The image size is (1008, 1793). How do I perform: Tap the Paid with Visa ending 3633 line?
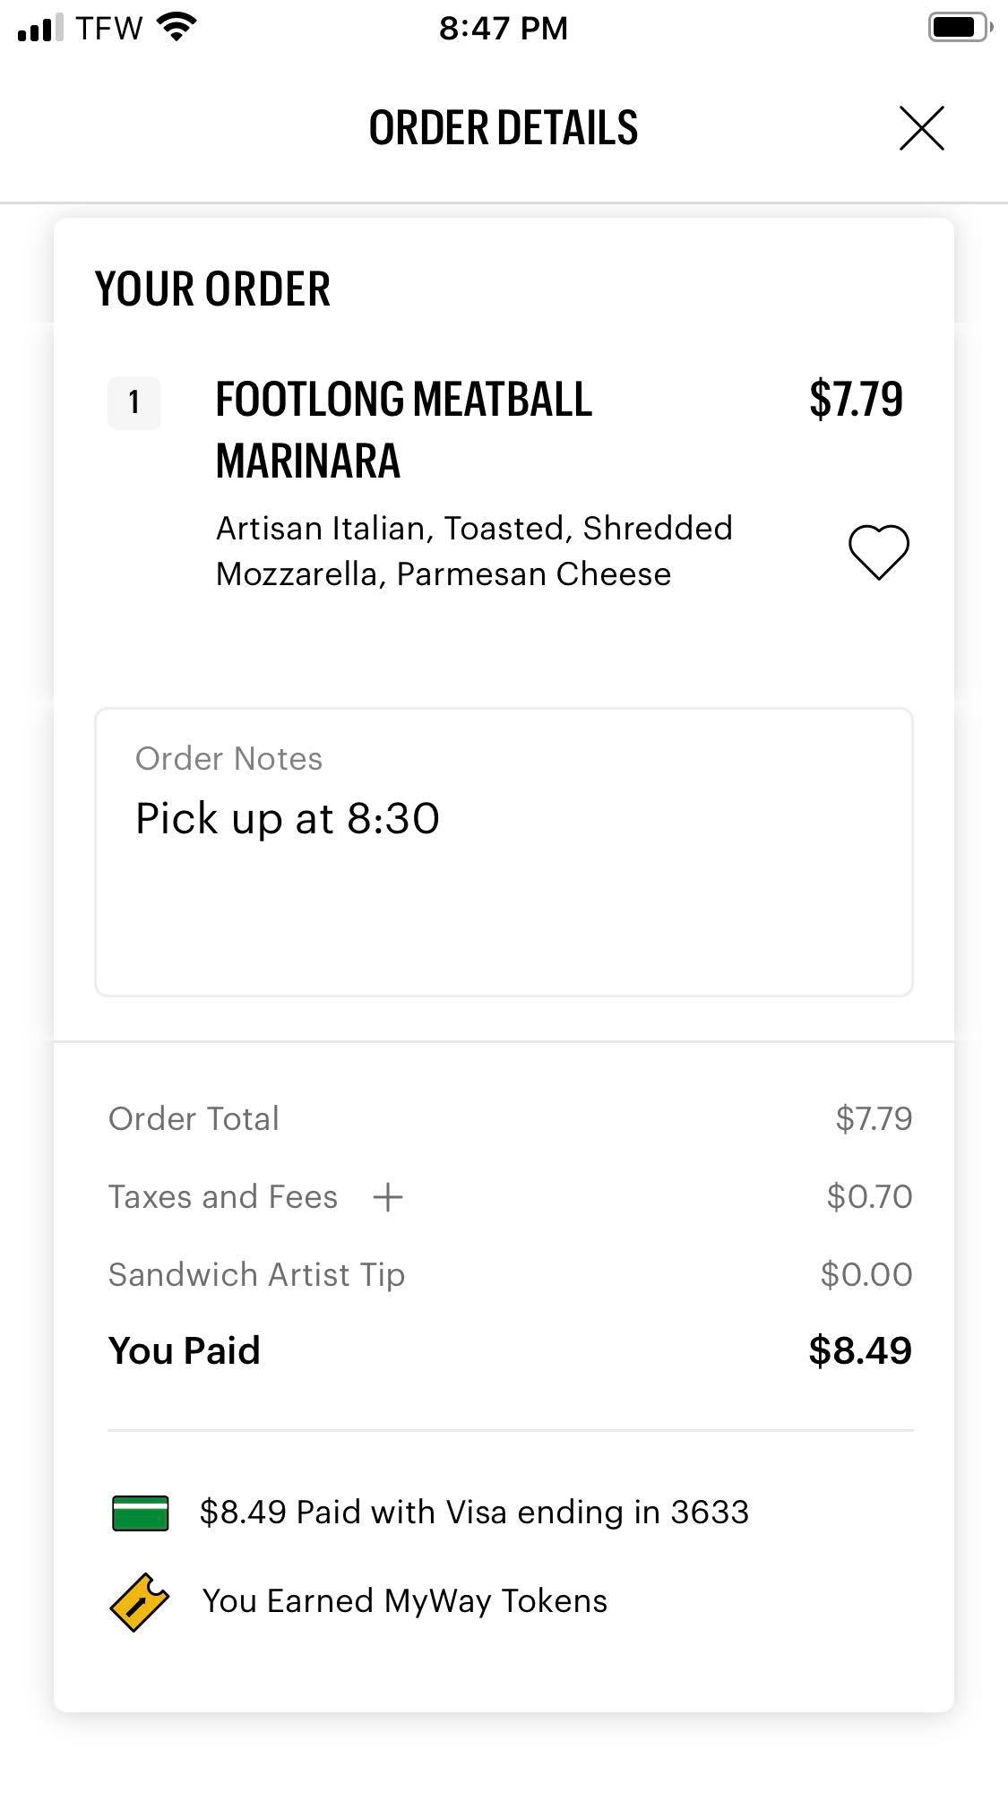tap(474, 1513)
